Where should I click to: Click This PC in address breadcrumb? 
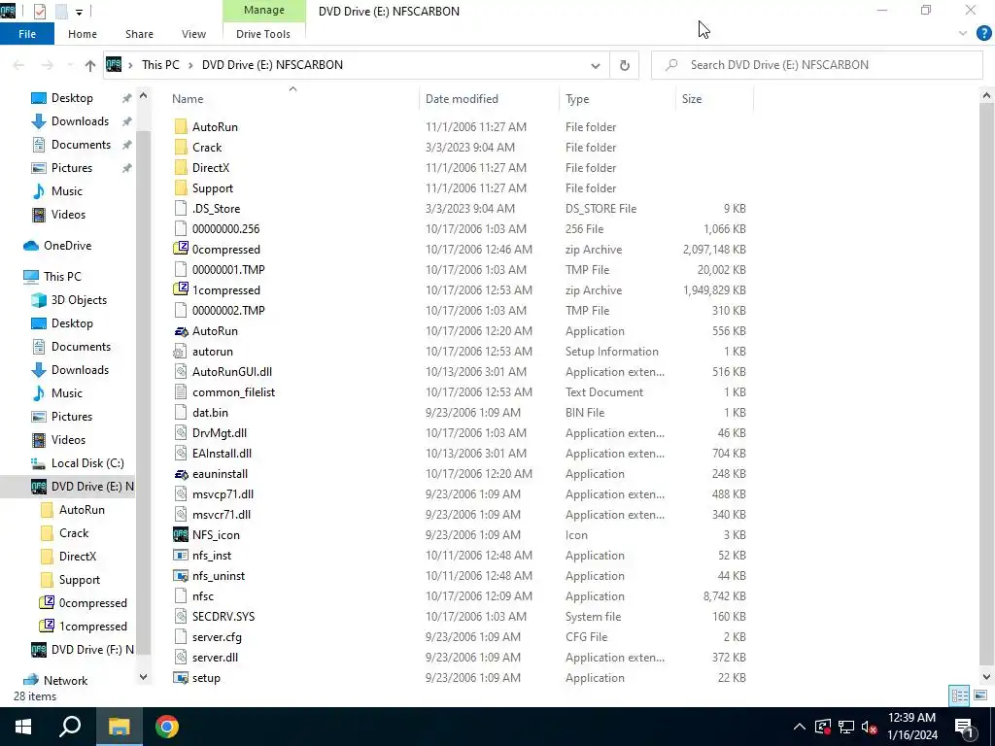point(160,65)
